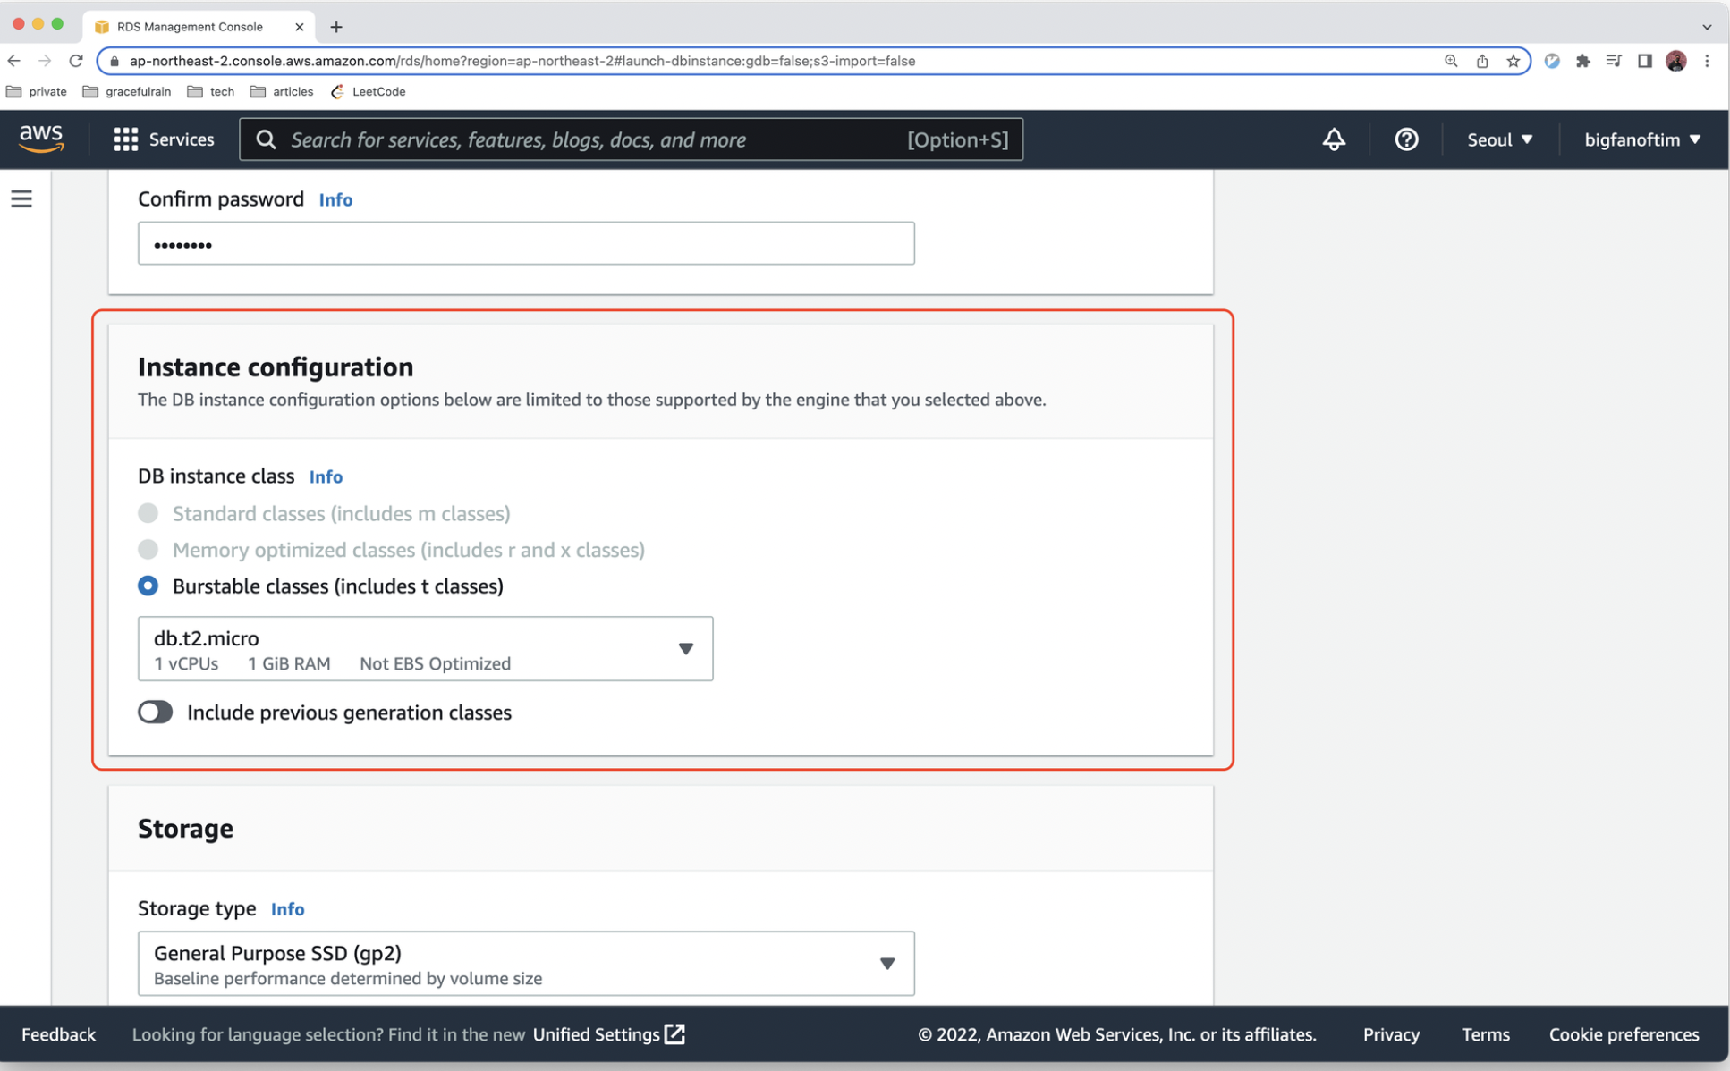
Task: Toggle Include previous generation classes
Action: click(156, 713)
